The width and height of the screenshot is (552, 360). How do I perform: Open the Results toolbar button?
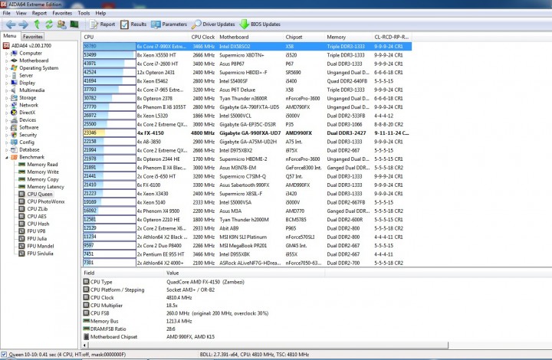click(x=133, y=25)
